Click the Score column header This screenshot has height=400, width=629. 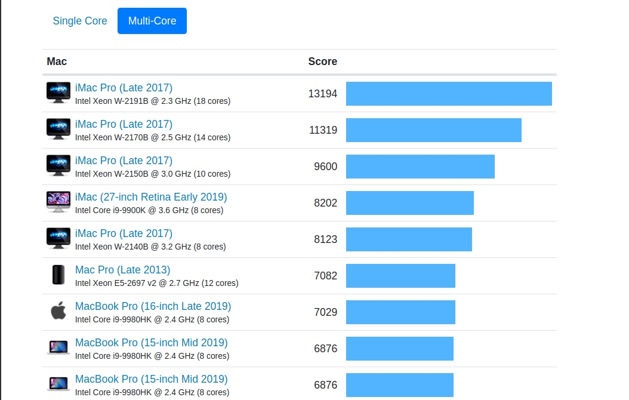coord(322,61)
